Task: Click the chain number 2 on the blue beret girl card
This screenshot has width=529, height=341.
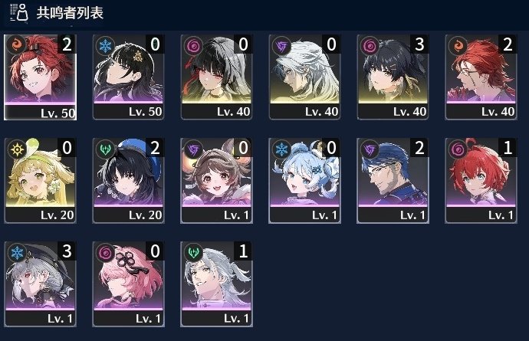Action: coord(155,148)
